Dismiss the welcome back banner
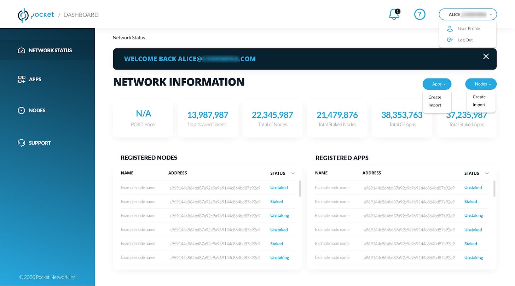This screenshot has width=515, height=286. pos(486,57)
